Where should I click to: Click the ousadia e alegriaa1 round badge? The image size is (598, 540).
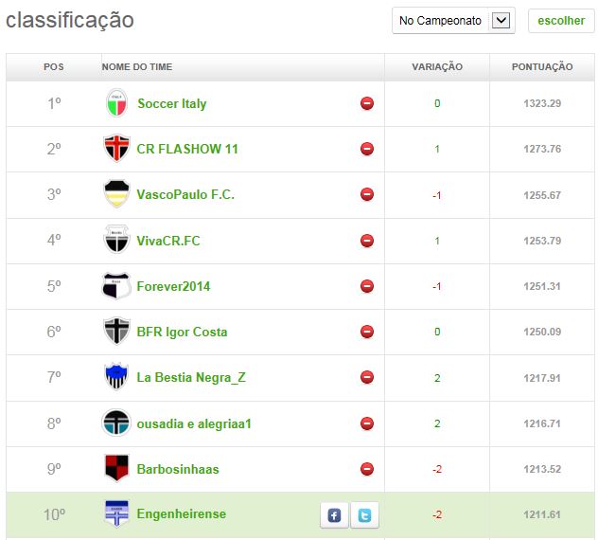click(x=115, y=423)
